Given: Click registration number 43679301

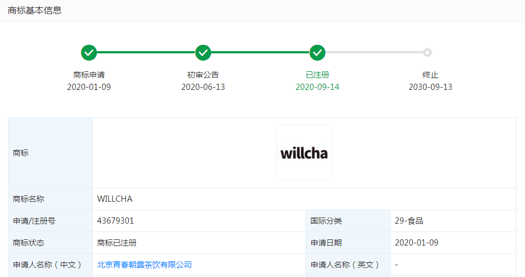Looking at the screenshot, I should click(x=115, y=221).
